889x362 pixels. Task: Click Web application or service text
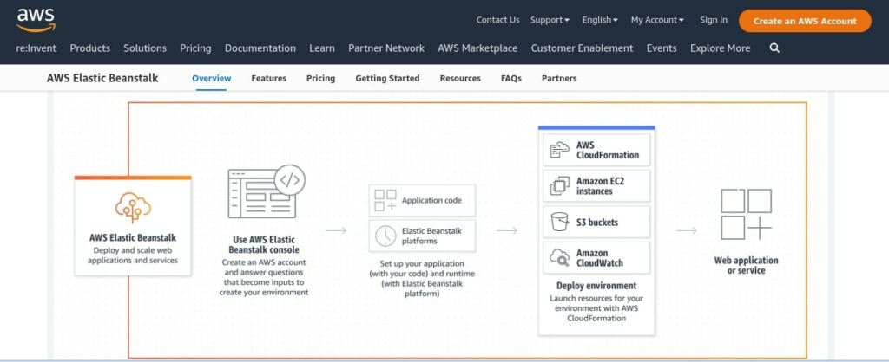point(746,265)
